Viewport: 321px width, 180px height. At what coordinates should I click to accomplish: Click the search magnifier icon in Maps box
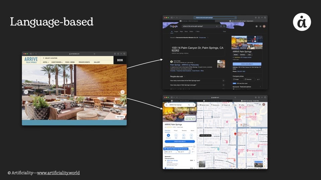click(189, 105)
